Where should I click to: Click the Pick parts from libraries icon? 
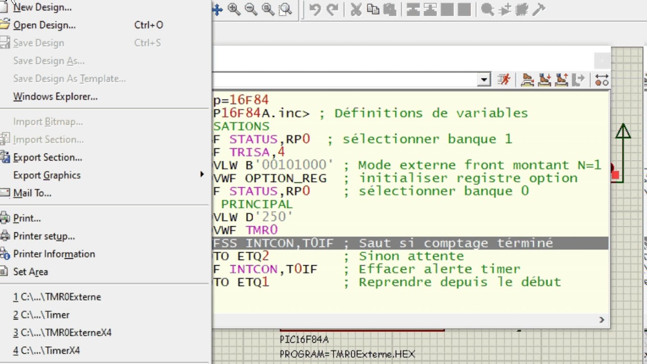point(488,9)
